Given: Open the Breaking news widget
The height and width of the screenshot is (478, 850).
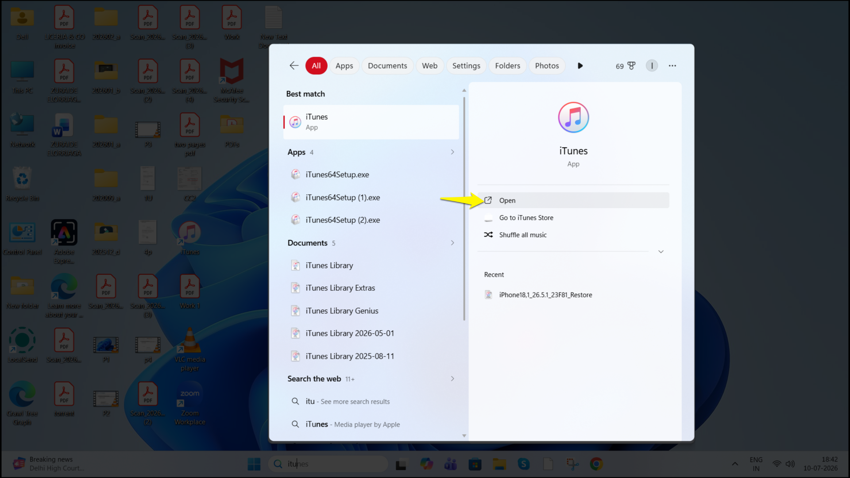Looking at the screenshot, I should point(49,464).
